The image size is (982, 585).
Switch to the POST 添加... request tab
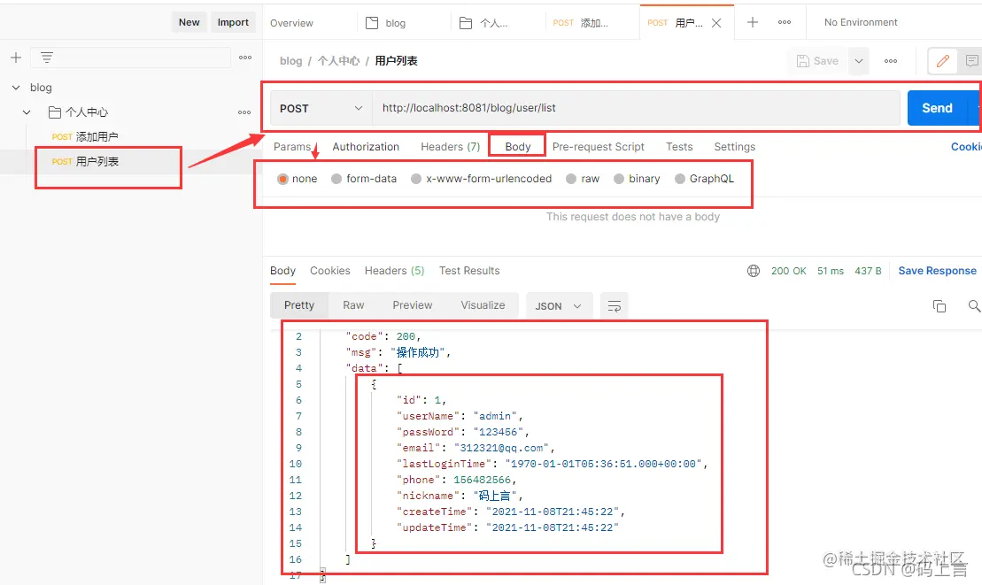580,23
